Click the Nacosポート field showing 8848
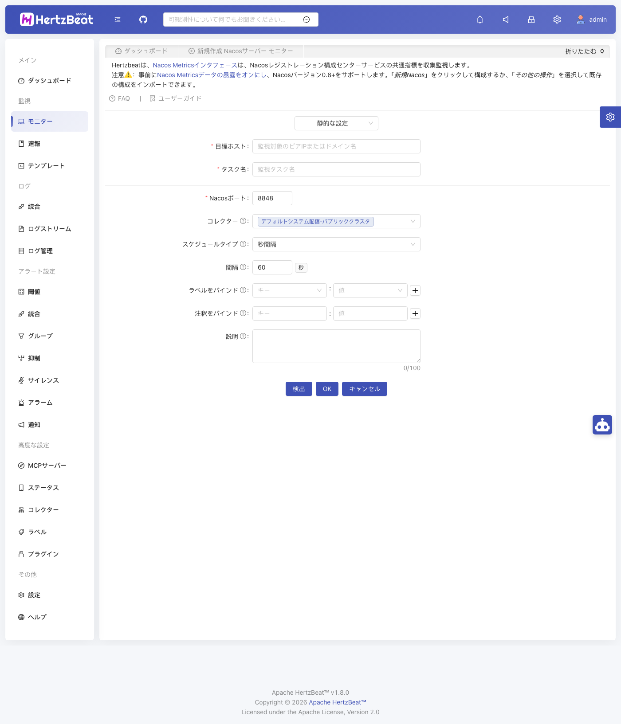The width and height of the screenshot is (621, 724). tap(272, 198)
